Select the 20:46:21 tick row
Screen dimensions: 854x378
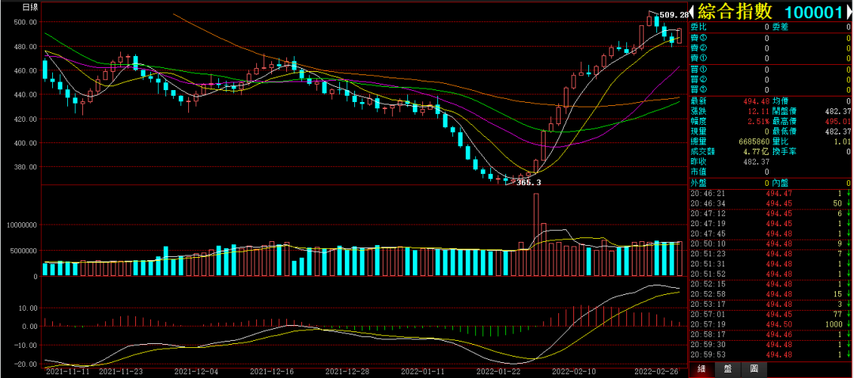(x=770, y=194)
